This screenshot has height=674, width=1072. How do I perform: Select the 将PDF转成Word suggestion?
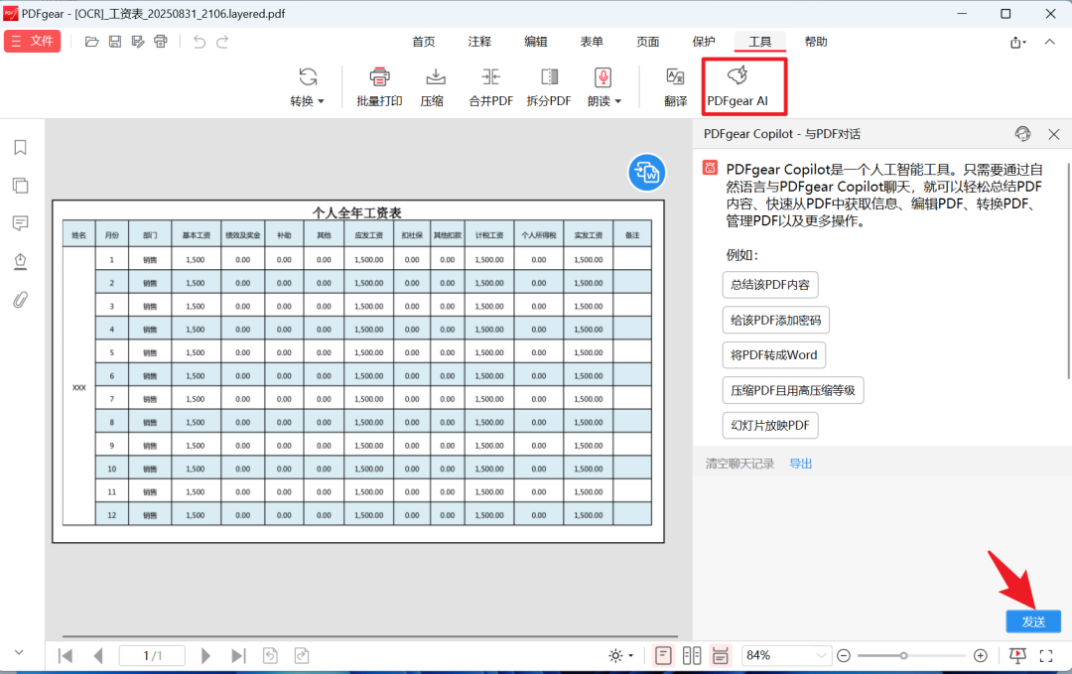pyautogui.click(x=773, y=354)
